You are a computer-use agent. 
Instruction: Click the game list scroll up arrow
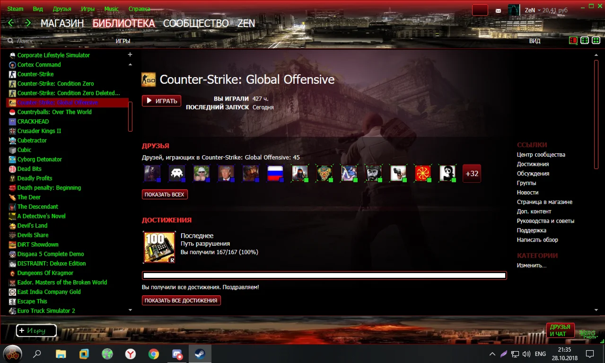coord(130,64)
